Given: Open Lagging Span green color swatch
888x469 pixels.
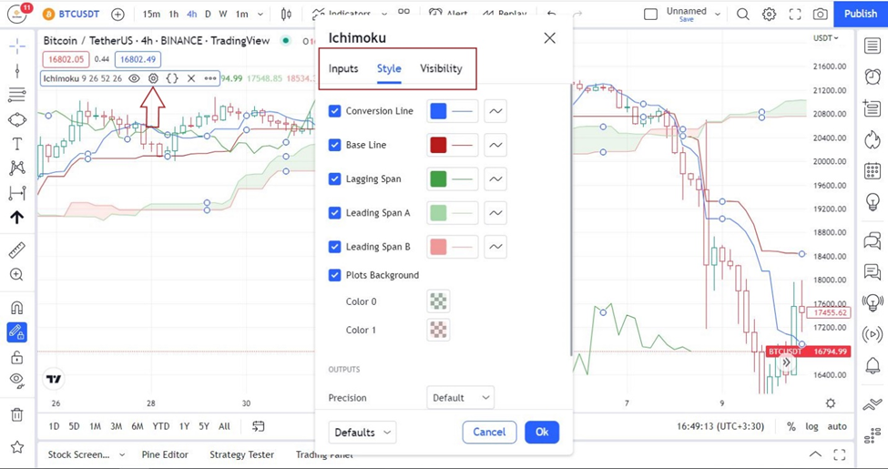Looking at the screenshot, I should pyautogui.click(x=438, y=179).
